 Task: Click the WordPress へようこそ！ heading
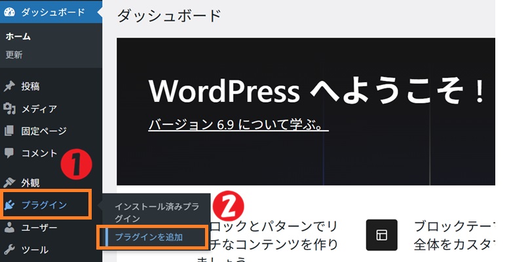point(316,90)
